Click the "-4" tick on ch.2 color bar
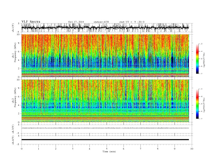Screen dimensions: 216x167 (x=201, y=96)
